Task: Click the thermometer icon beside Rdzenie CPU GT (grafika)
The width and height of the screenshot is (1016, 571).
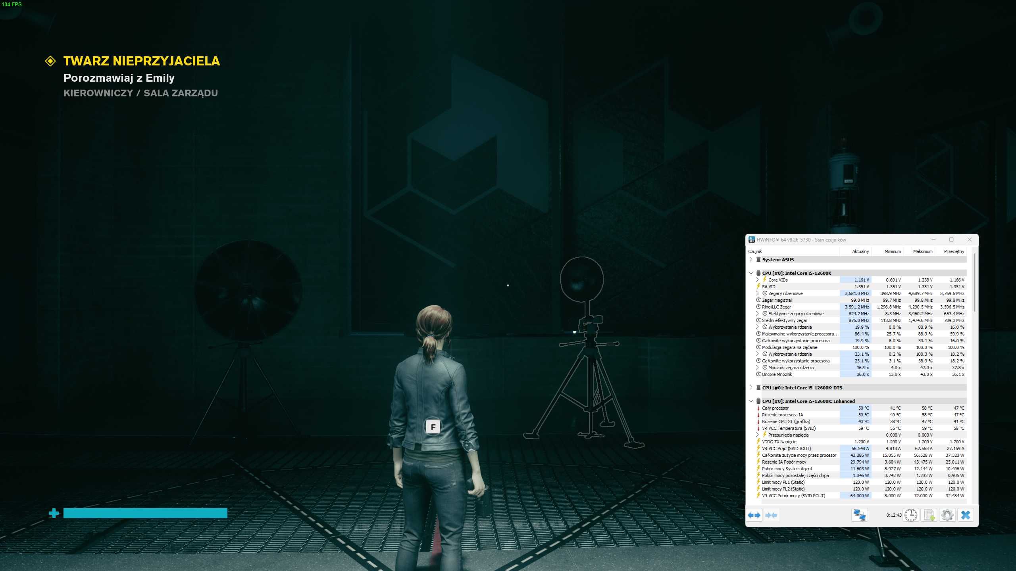Action: pyautogui.click(x=758, y=422)
